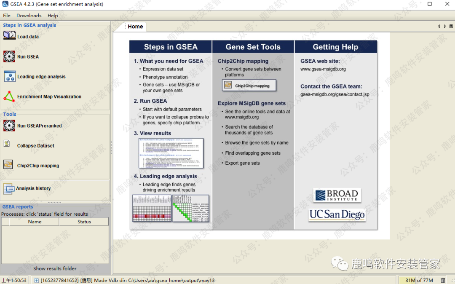Click Chip2Chip mapping sidebar icon
455x284 pixels.
pyautogui.click(x=8, y=164)
